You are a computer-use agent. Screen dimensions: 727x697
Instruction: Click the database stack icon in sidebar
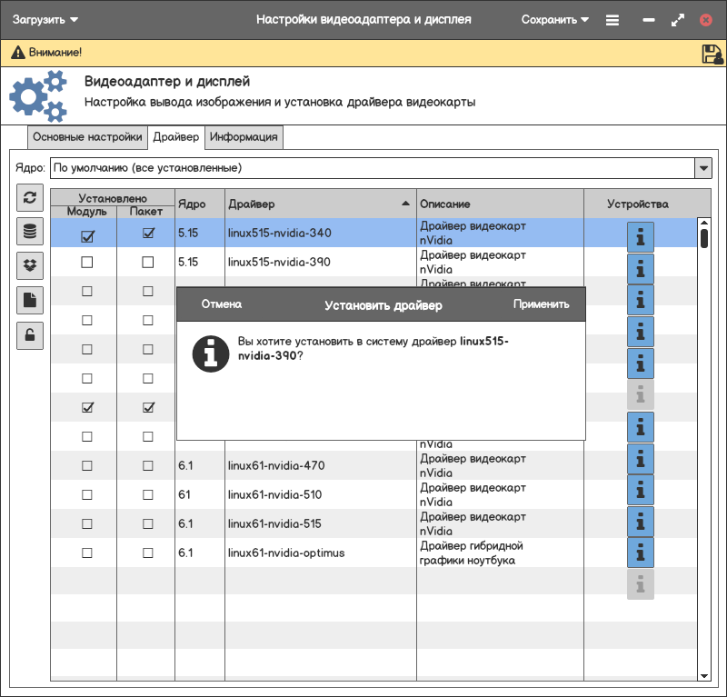point(30,232)
